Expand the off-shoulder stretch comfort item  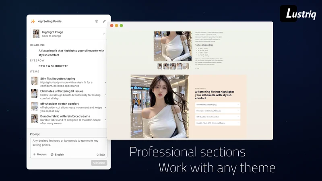(105, 107)
